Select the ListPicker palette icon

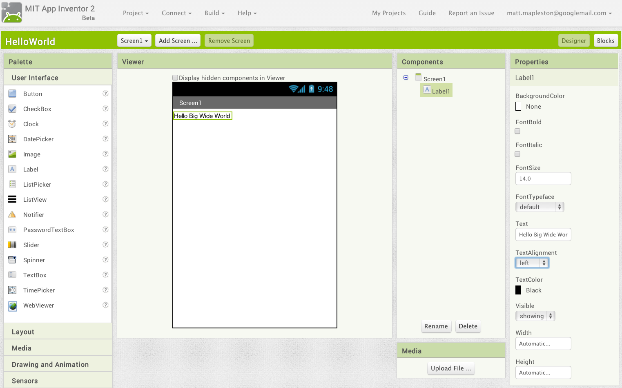click(x=12, y=184)
